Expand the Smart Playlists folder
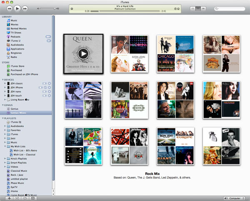250x201 pixels. pyautogui.click(x=5, y=163)
